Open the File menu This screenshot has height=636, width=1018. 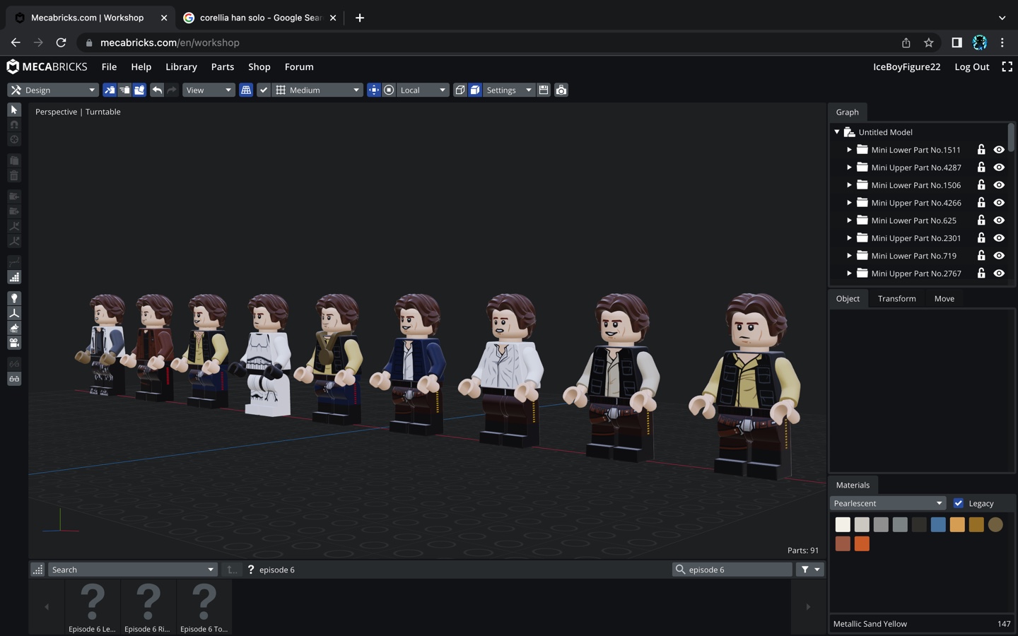(109, 66)
